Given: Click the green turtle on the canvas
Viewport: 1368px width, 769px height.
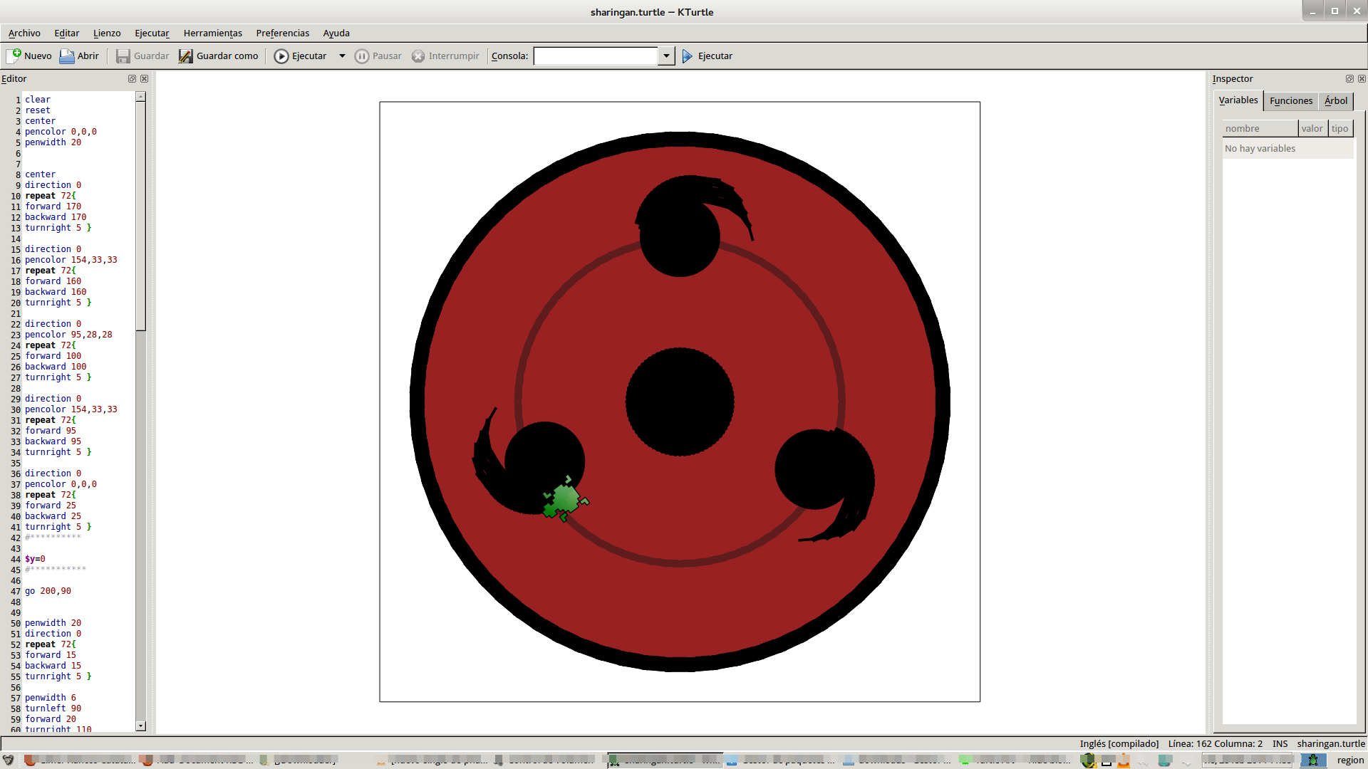Looking at the screenshot, I should click(x=565, y=499).
